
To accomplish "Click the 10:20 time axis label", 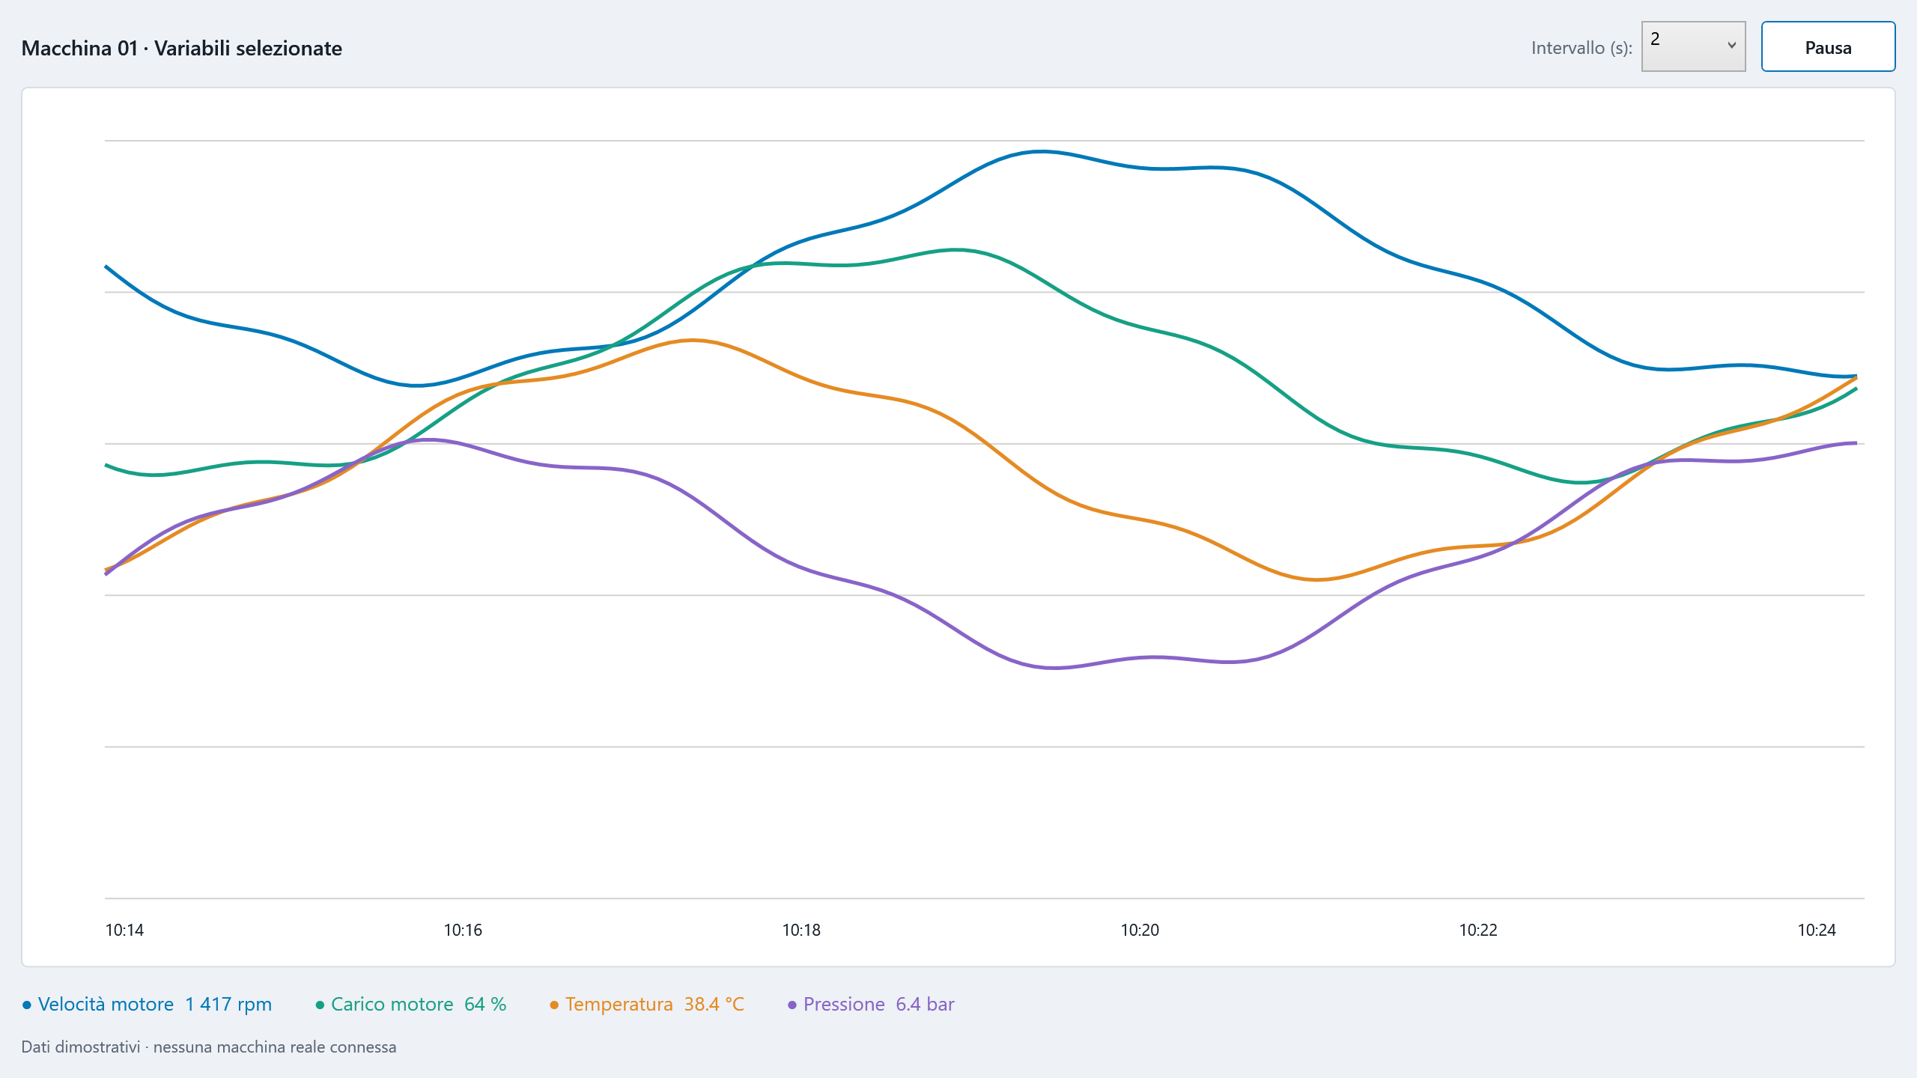I will [1140, 930].
